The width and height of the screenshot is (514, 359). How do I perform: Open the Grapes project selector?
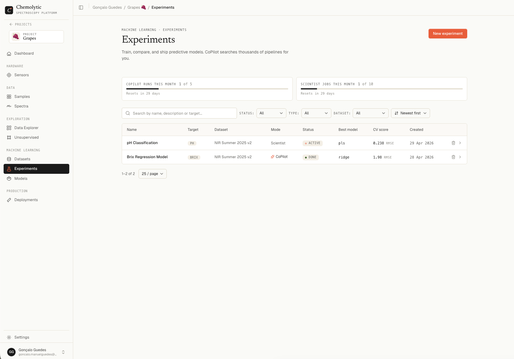[x=36, y=37]
